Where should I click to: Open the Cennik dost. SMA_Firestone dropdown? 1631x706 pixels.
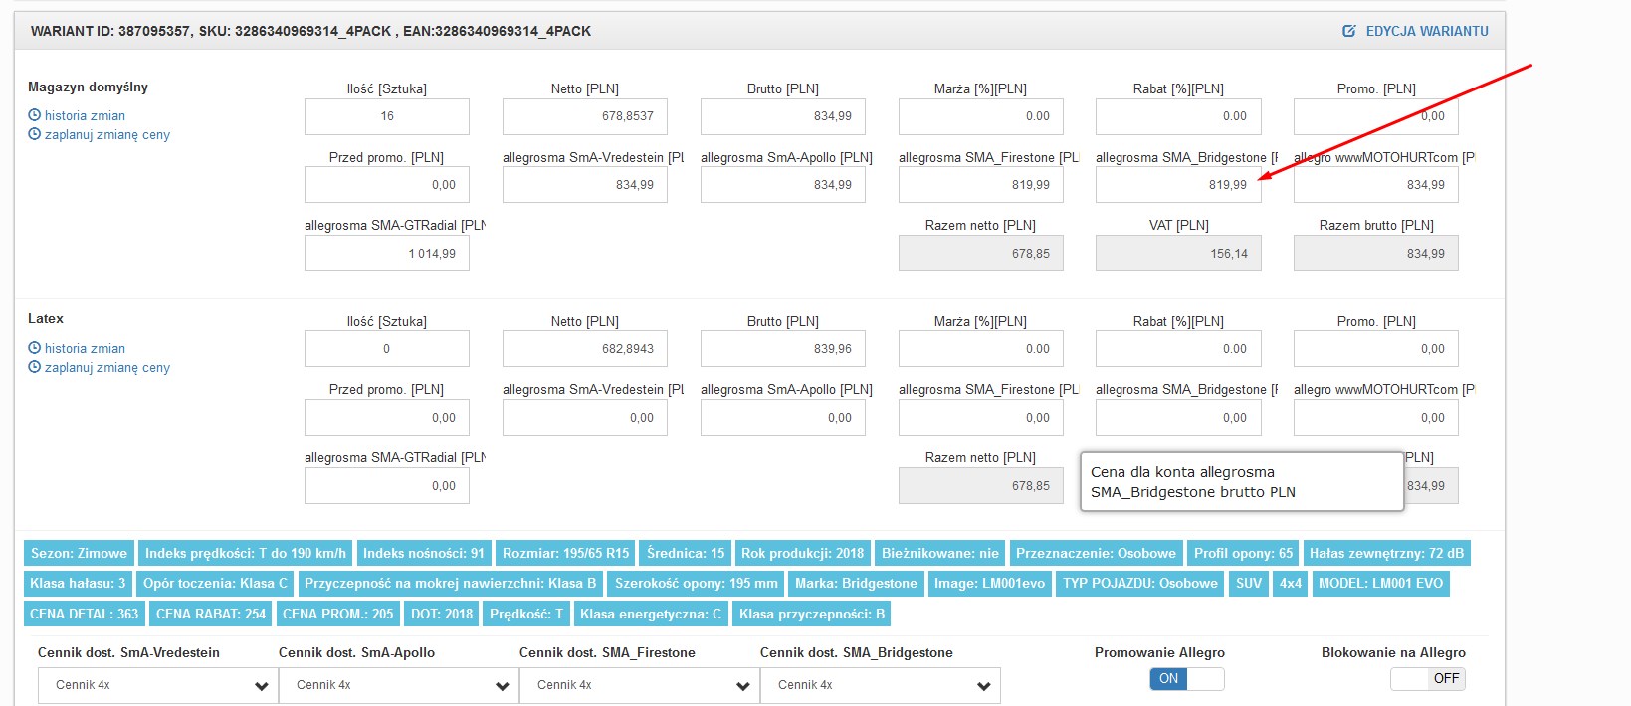coord(639,685)
